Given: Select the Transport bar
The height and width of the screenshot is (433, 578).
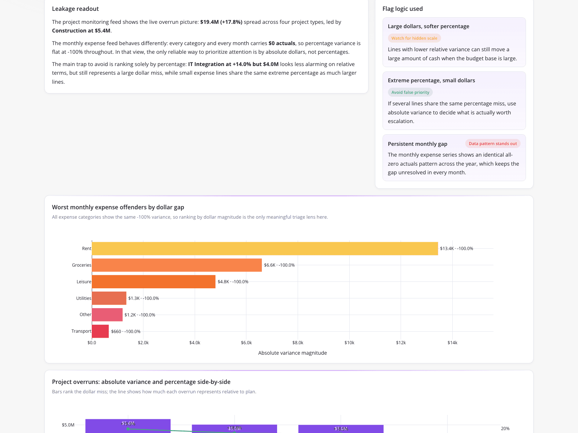Looking at the screenshot, I should (x=100, y=331).
